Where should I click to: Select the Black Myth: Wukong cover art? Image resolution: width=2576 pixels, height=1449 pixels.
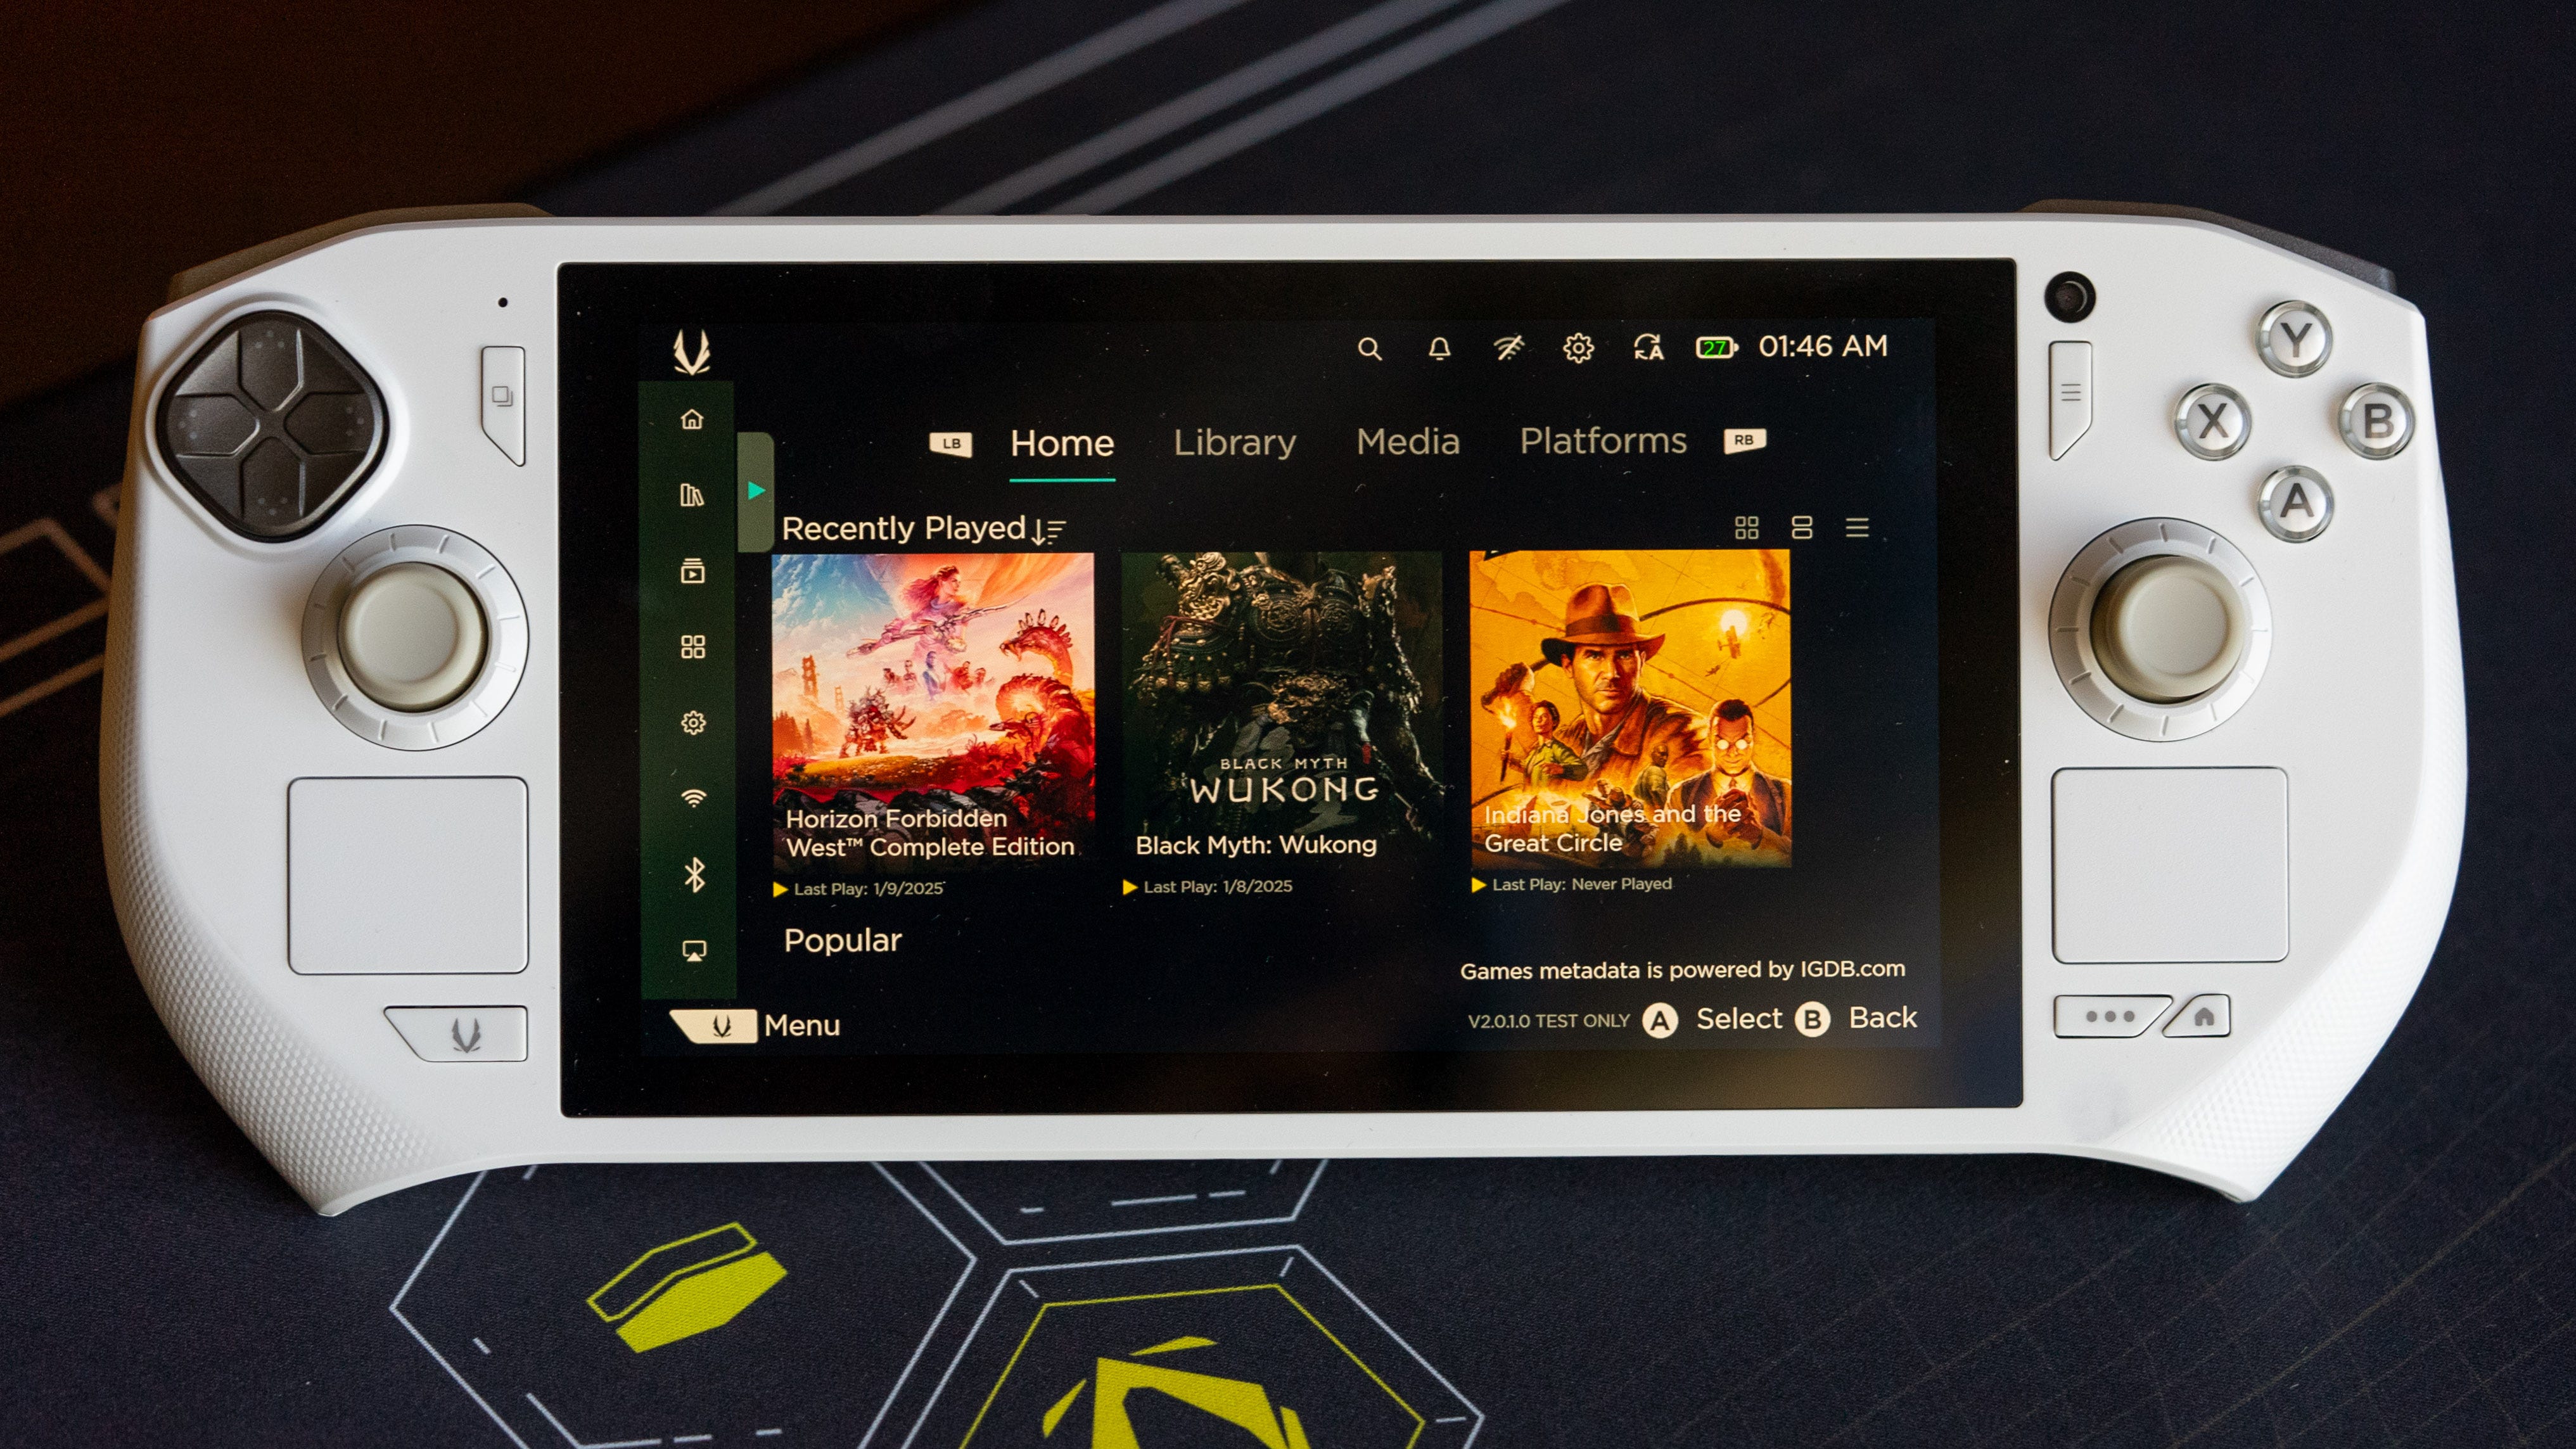[1280, 700]
